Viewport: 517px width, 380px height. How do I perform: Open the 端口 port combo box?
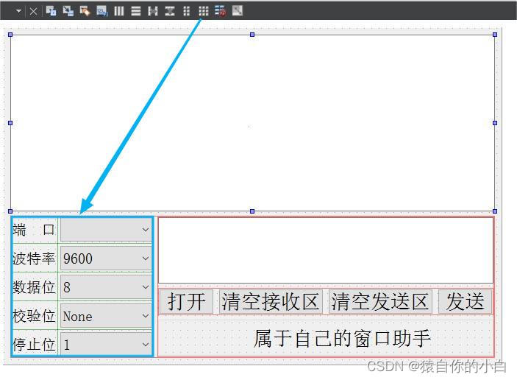106,230
